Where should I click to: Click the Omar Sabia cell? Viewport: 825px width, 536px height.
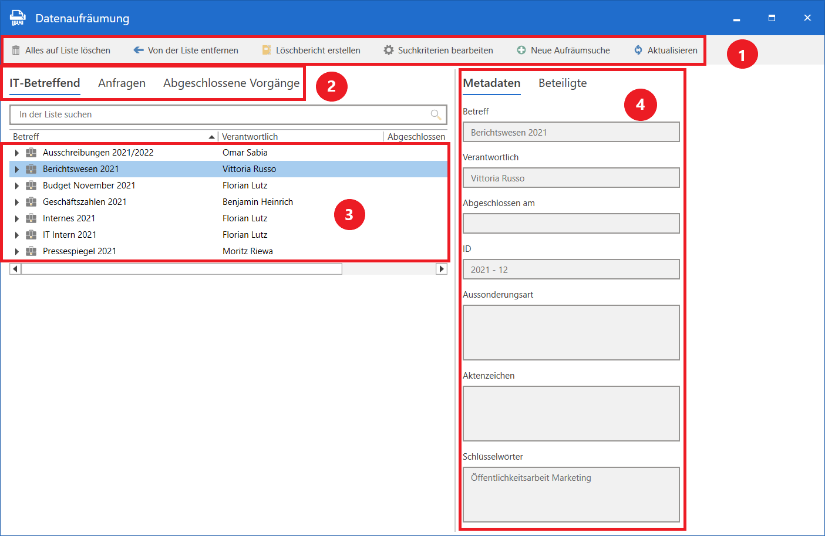click(x=245, y=153)
